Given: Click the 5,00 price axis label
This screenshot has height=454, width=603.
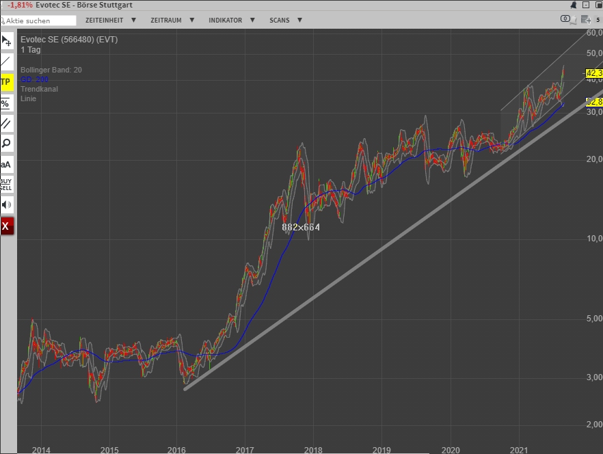Looking at the screenshot, I should click(595, 319).
